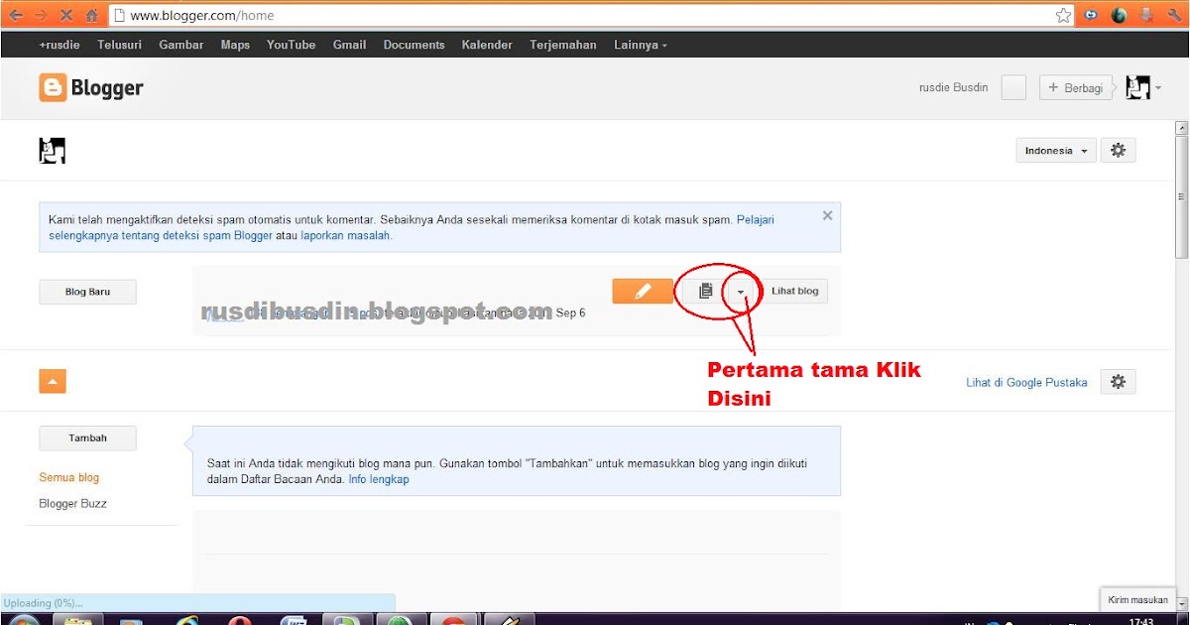This screenshot has width=1190, height=625.
Task: Open settings gear next to Indonesia
Action: 1119,151
